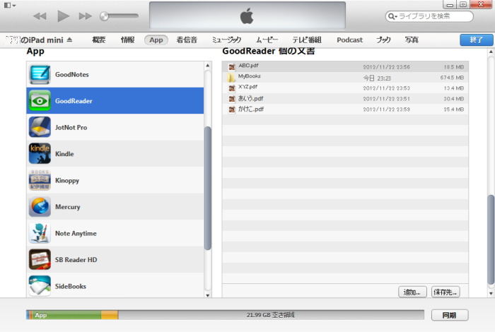The image size is (495, 332).
Task: Click the SB Reader HD icon
Action: 40,259
